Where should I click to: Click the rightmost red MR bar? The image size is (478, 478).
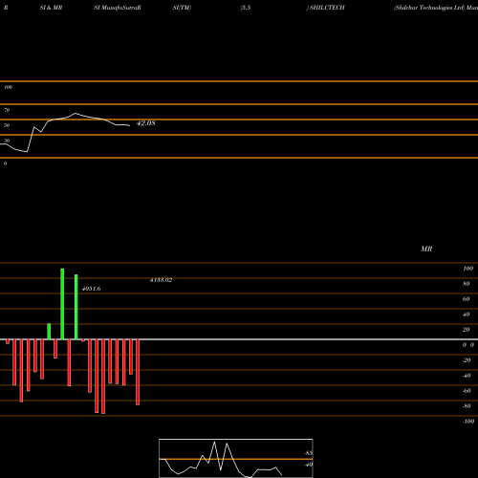[x=138, y=372]
